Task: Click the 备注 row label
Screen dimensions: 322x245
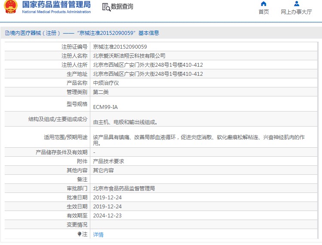Action: coord(82,180)
